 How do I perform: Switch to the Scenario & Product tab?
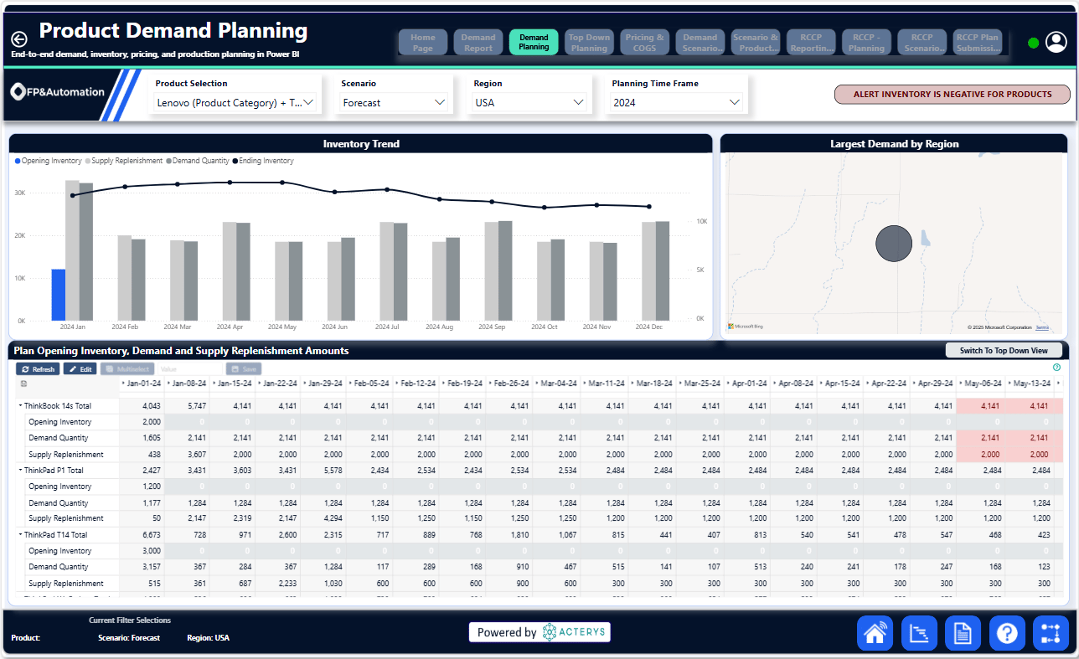[756, 43]
